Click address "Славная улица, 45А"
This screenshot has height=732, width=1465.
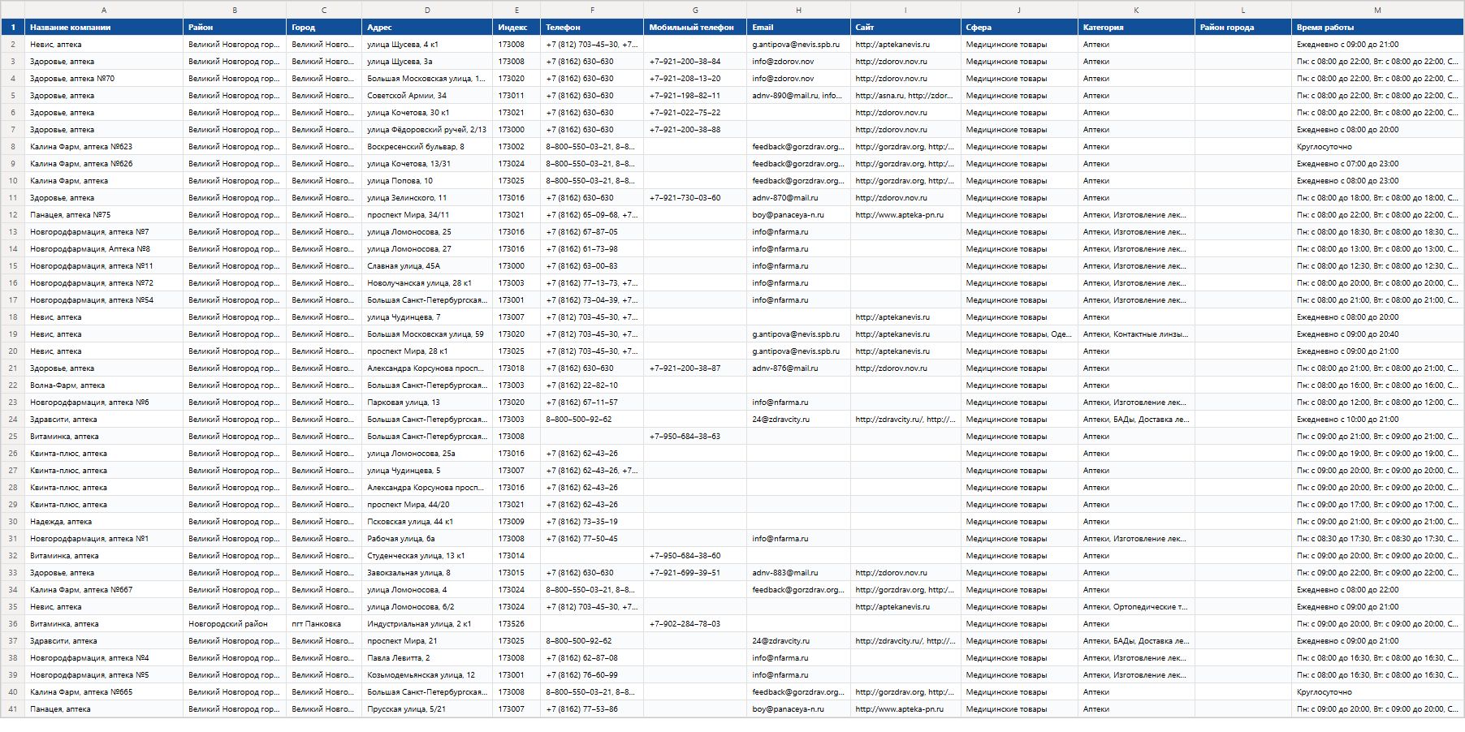[427, 266]
